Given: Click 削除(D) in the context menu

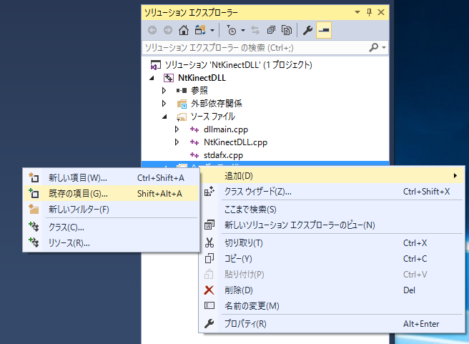Looking at the screenshot, I should click(x=239, y=290).
